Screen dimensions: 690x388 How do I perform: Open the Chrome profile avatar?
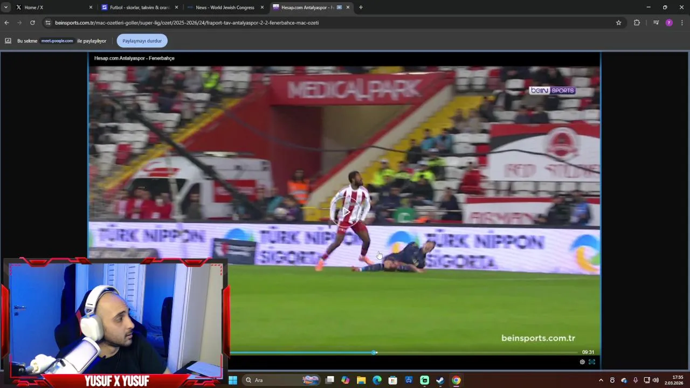coord(669,23)
